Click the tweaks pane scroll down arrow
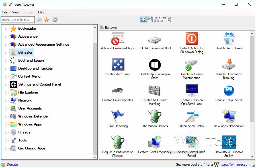256x168 pixels. tap(252, 157)
